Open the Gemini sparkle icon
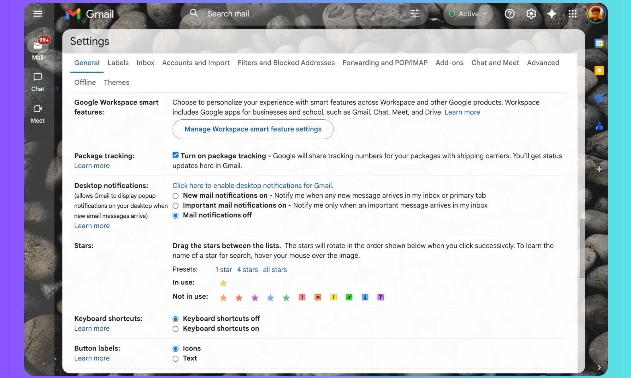The width and height of the screenshot is (631, 378). pos(551,14)
